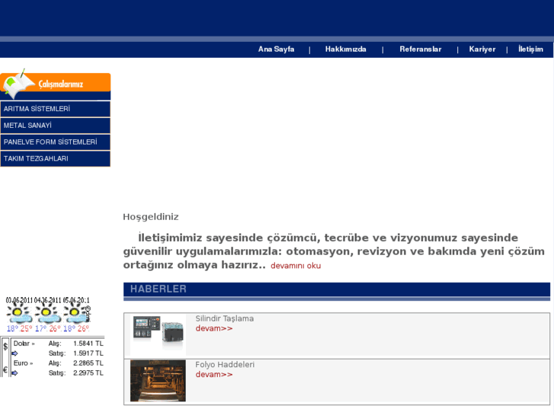Viewport: 554px width, 415px height.
Task: Follow the 'devamını oku' link
Action: [296, 266]
